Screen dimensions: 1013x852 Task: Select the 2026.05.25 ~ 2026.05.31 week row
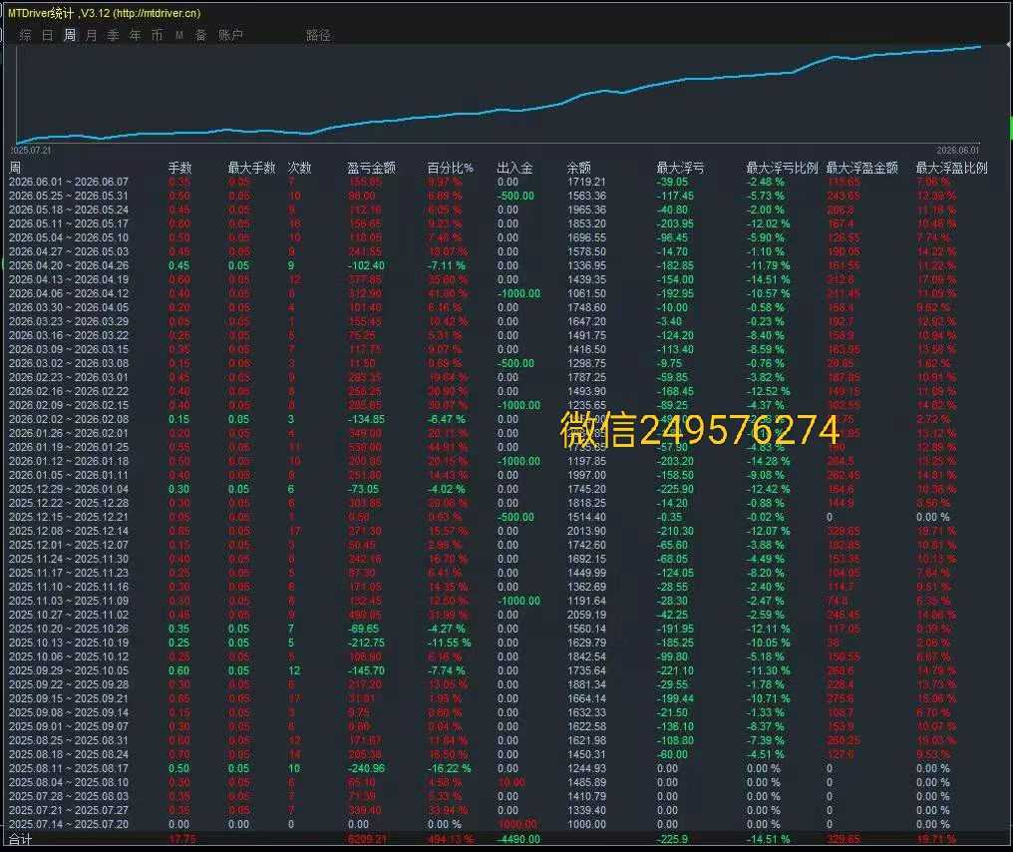point(499,196)
